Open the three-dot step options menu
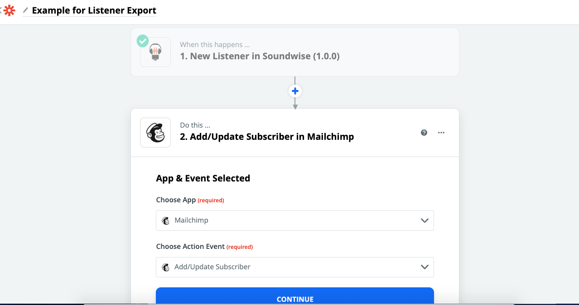Image resolution: width=579 pixels, height=305 pixels. pos(441,133)
